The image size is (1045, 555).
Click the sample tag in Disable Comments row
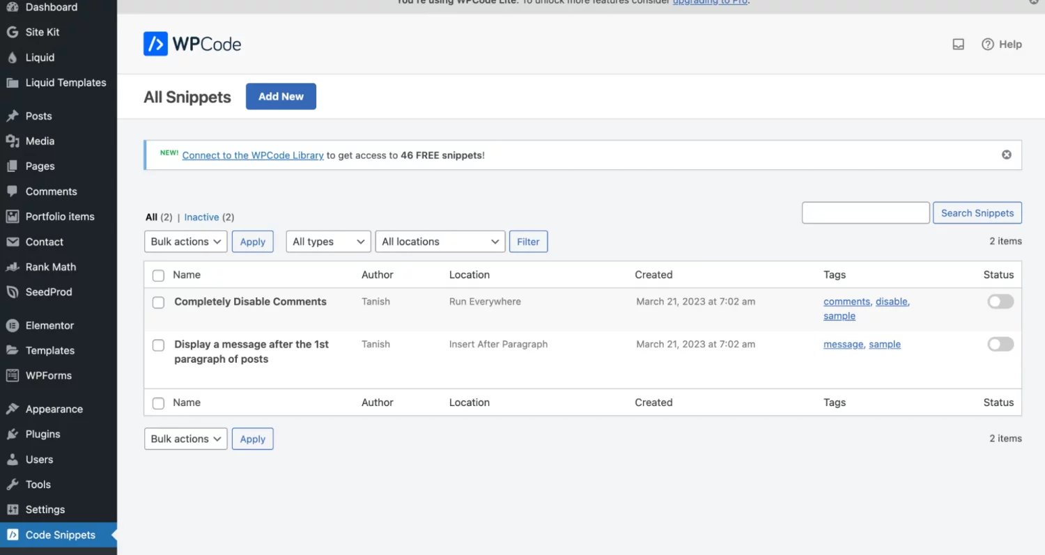[839, 315]
